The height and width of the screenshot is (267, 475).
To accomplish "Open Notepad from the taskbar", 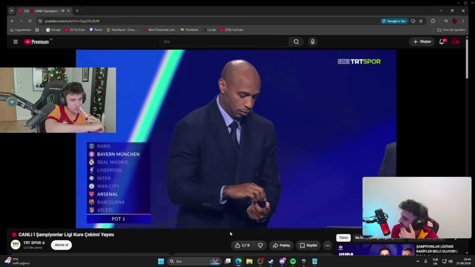I will click(315, 261).
